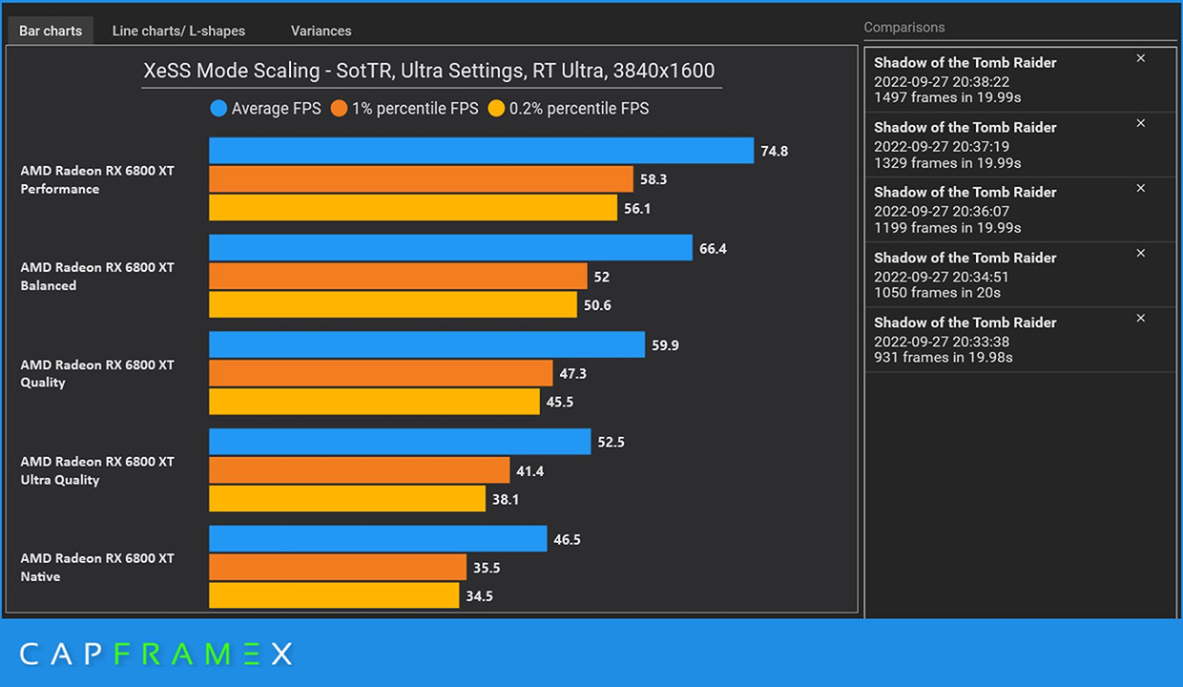Click the 46.5 Native average FPS bar

[x=379, y=539]
